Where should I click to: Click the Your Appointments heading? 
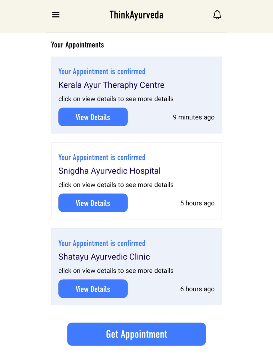click(78, 45)
